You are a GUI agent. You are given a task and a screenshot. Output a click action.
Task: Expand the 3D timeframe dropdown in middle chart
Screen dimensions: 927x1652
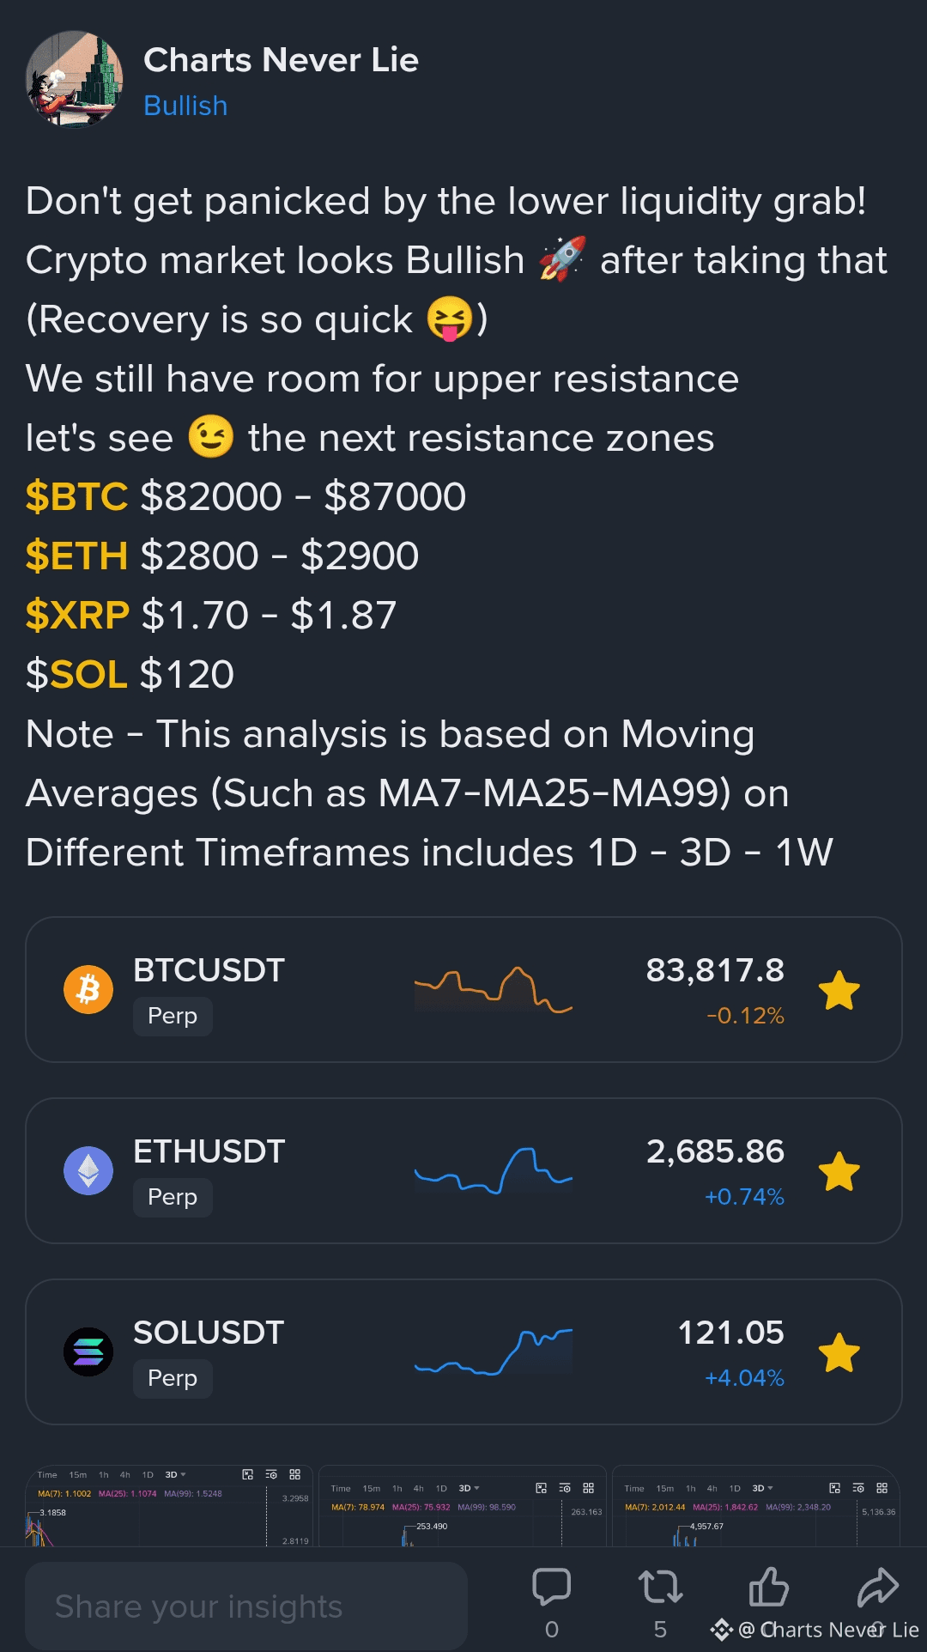(469, 1488)
